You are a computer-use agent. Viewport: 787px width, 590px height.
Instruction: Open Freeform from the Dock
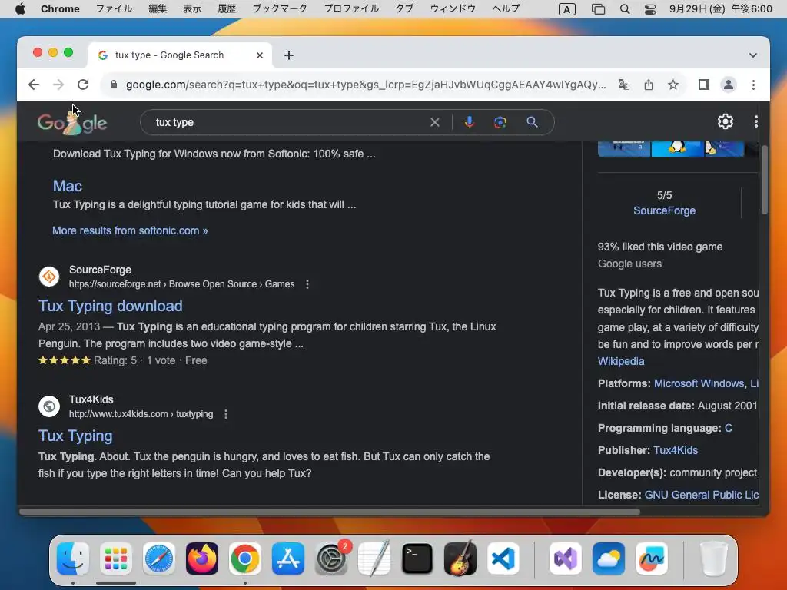652,559
